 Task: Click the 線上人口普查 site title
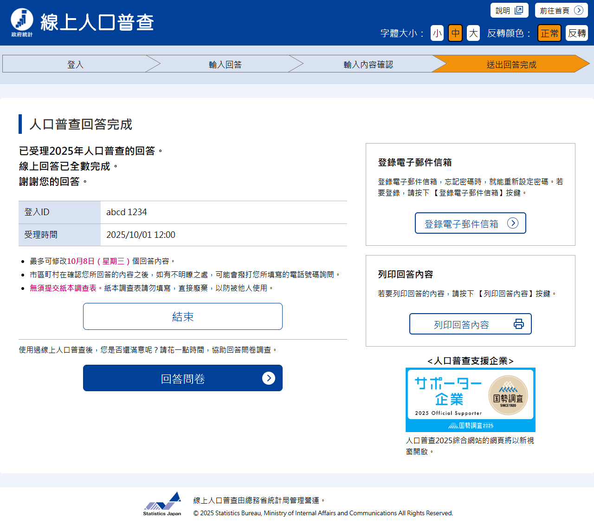(x=97, y=22)
